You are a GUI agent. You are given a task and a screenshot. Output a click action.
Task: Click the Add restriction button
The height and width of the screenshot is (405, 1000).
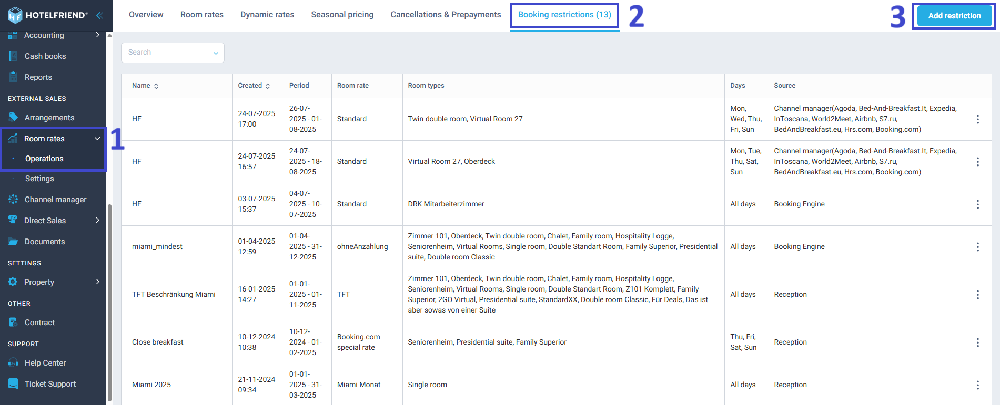(954, 16)
